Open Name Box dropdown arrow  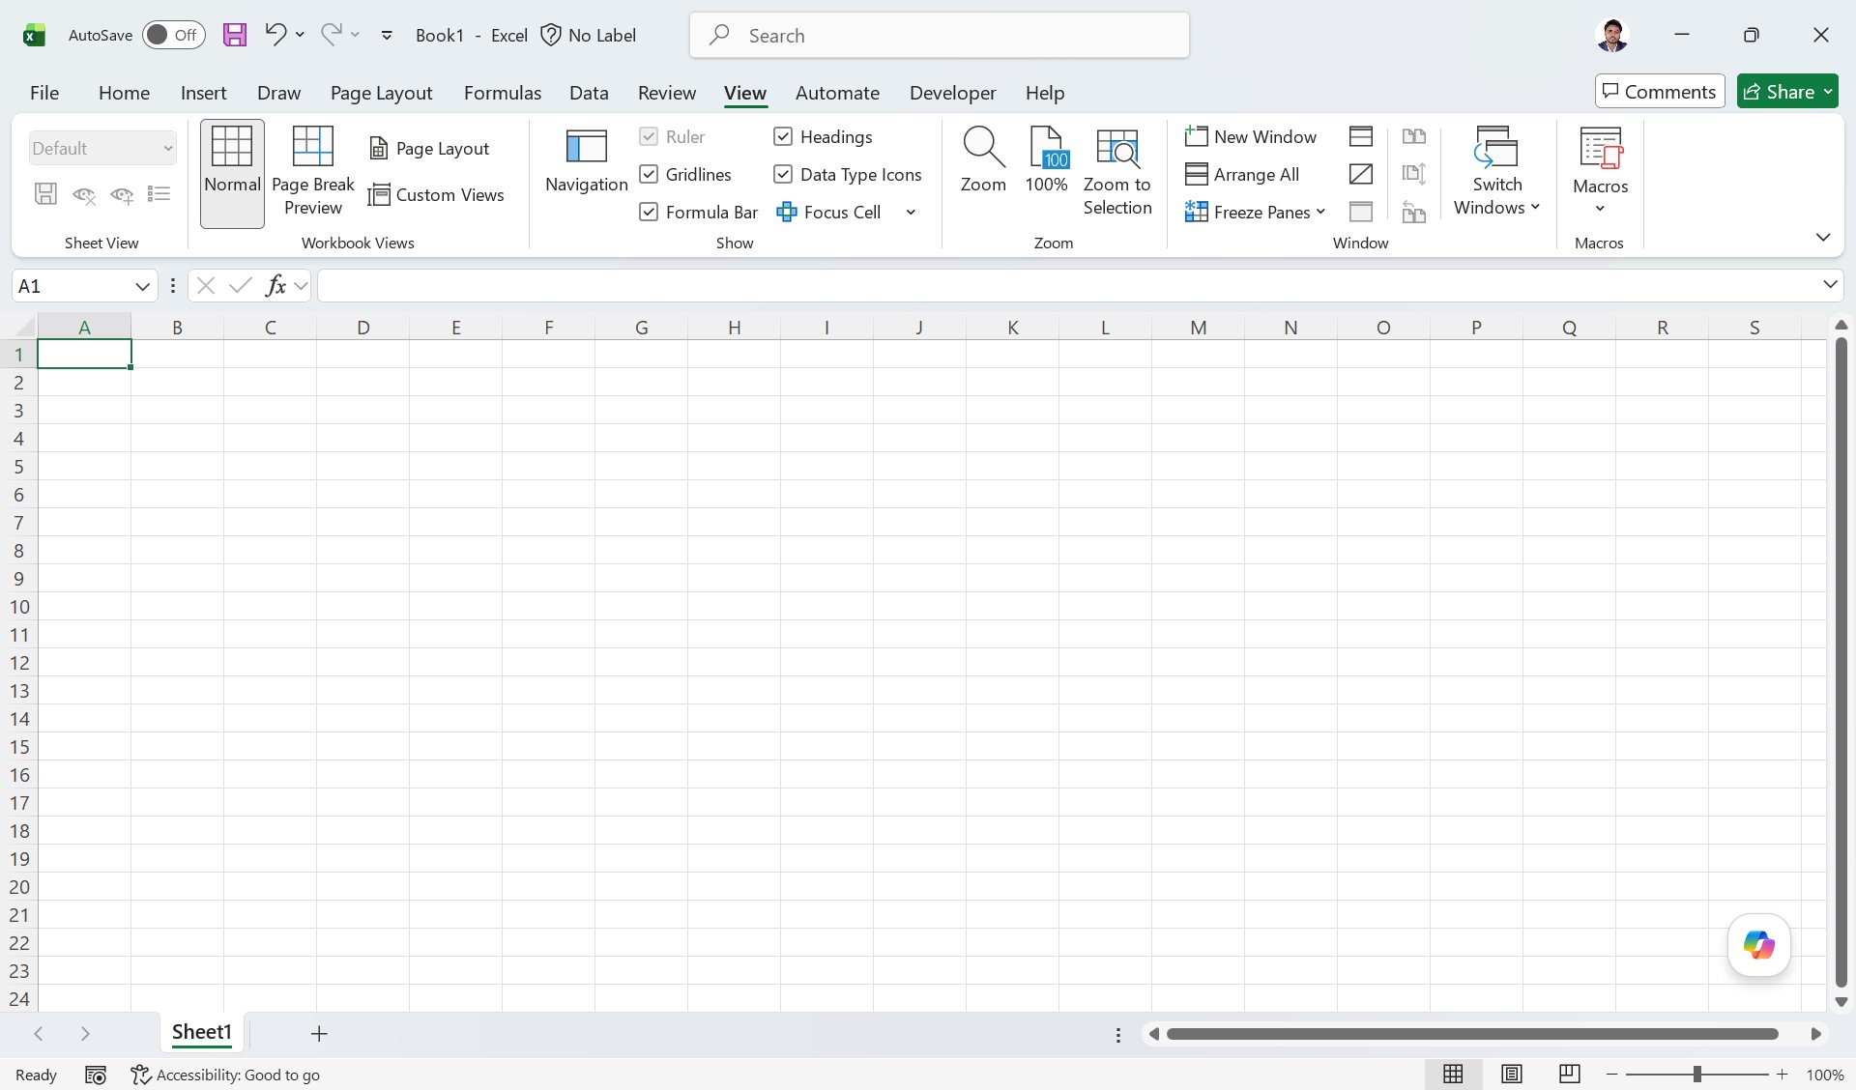pyautogui.click(x=142, y=286)
